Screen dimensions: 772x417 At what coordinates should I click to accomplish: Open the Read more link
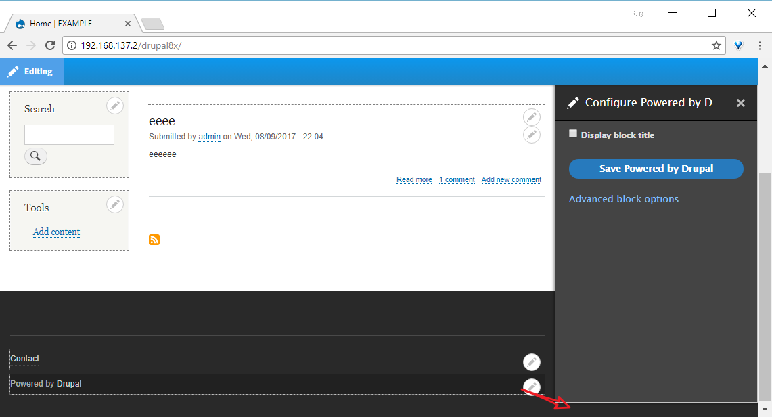tap(415, 179)
